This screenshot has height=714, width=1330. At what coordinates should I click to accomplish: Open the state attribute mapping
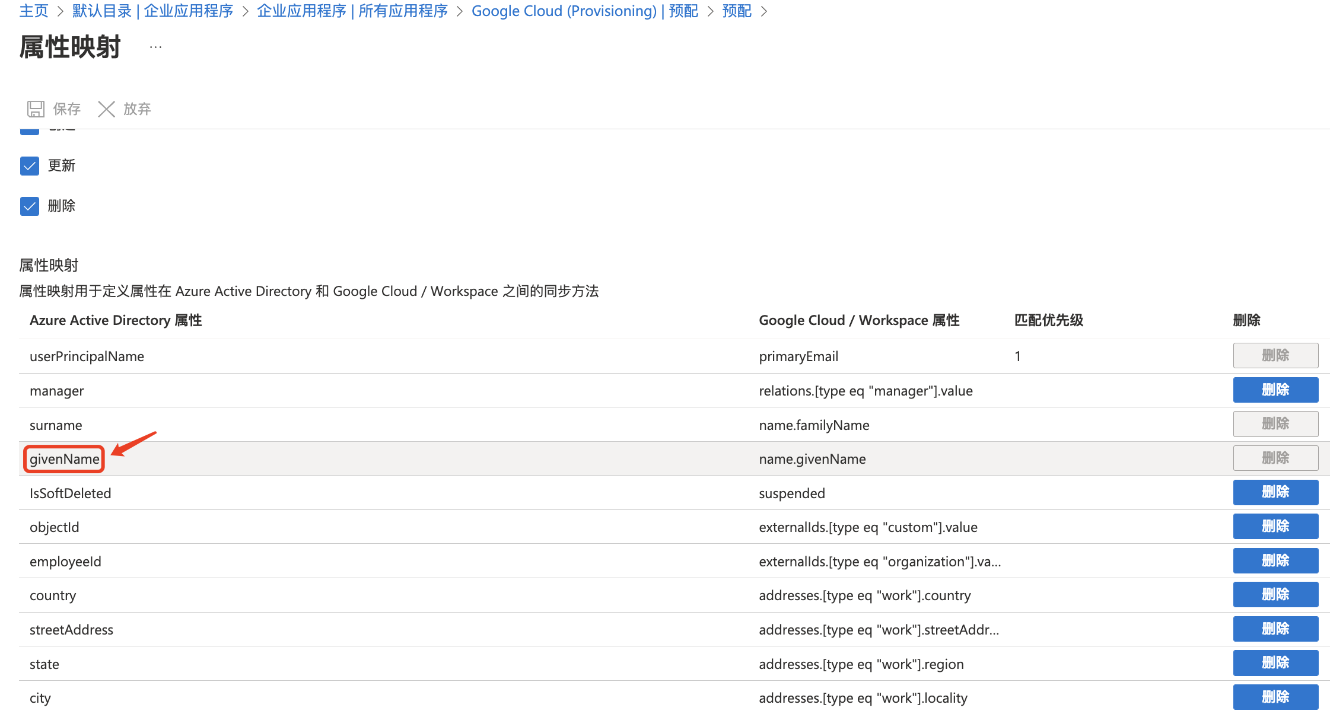44,664
